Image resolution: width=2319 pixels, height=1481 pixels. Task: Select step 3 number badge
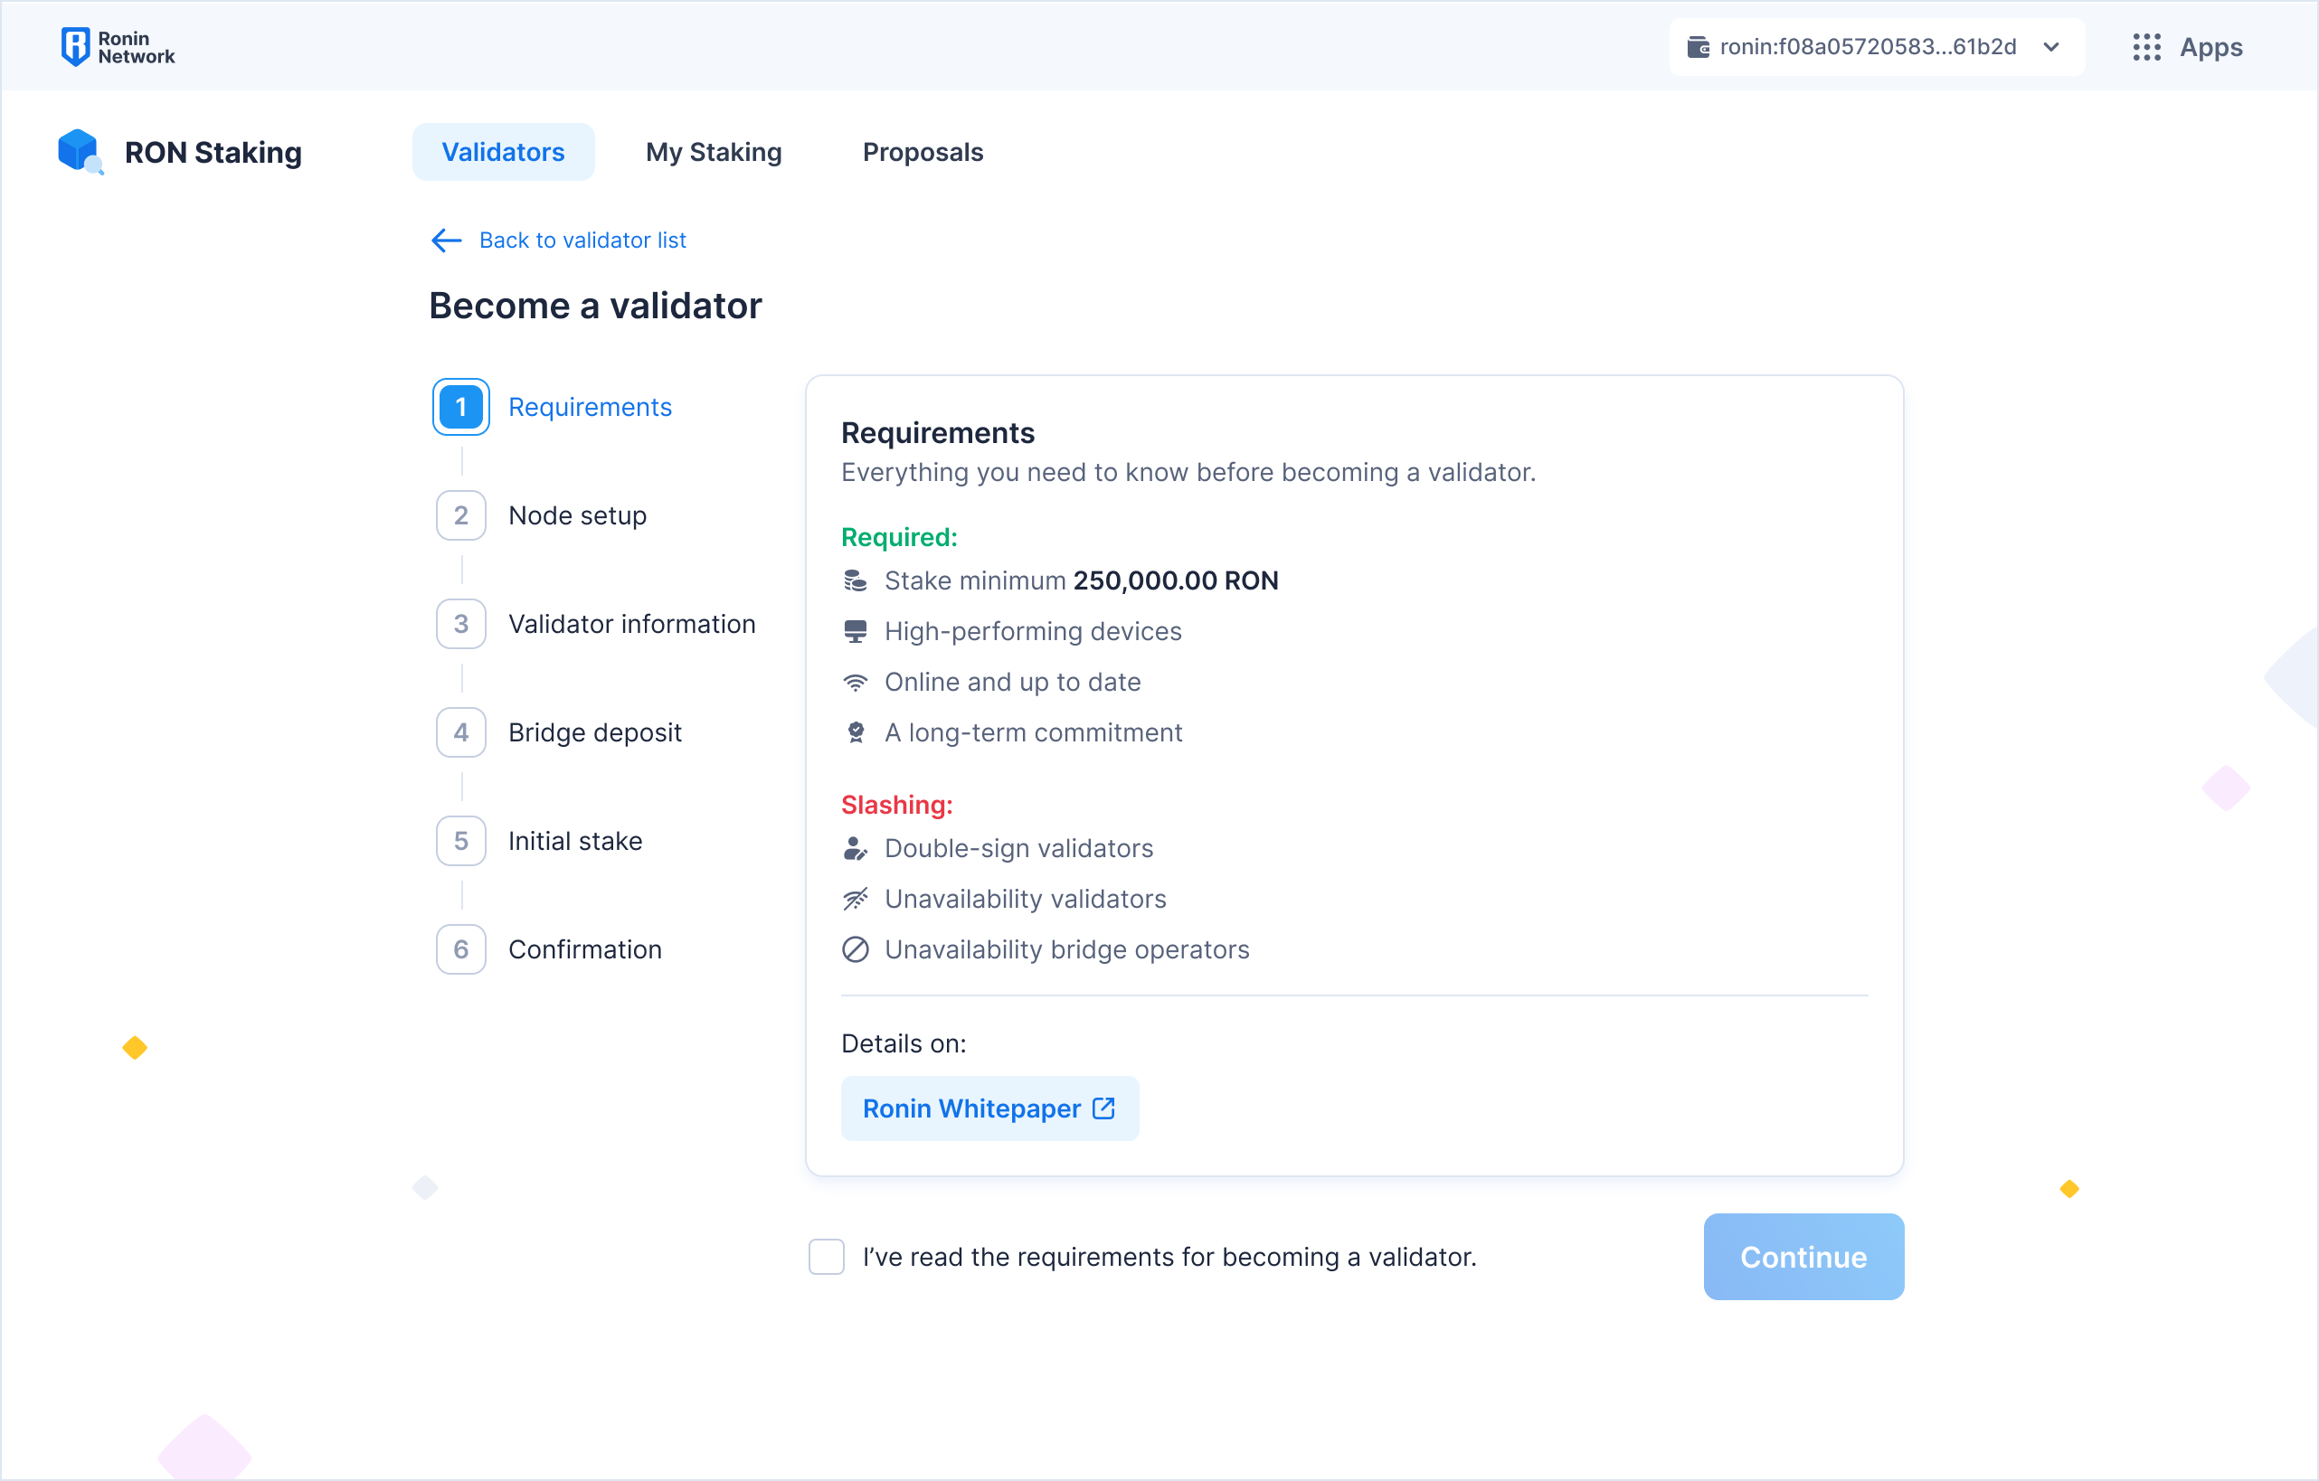(461, 624)
